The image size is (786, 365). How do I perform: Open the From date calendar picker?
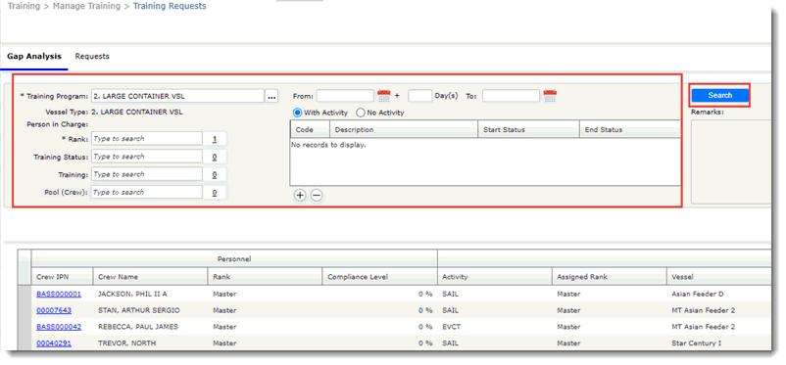point(384,96)
